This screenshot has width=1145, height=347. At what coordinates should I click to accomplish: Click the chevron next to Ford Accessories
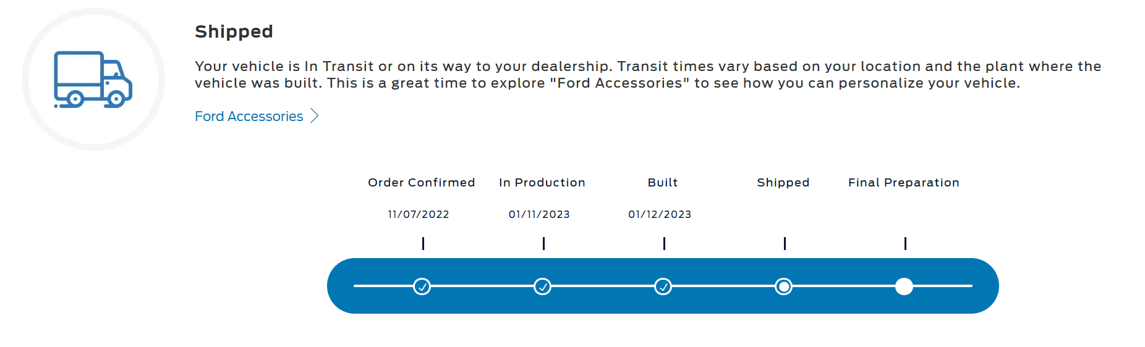coord(315,116)
